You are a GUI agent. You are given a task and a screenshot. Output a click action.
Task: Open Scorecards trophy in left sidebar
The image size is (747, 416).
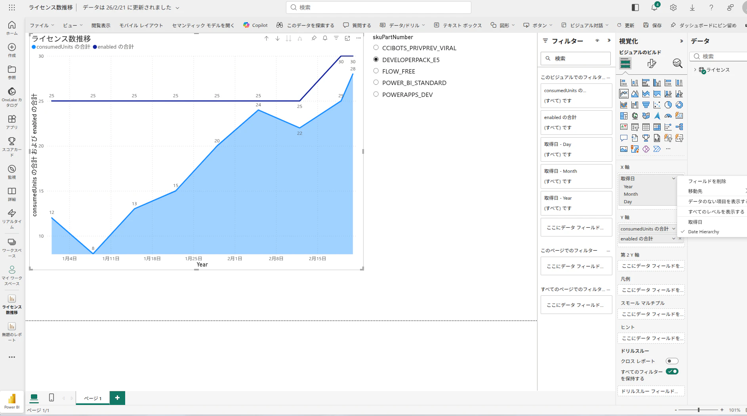12,147
